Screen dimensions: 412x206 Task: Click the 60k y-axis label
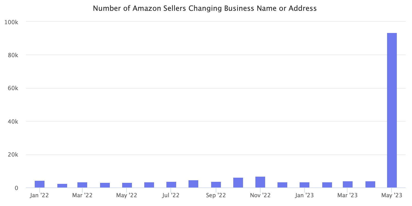click(x=13, y=88)
